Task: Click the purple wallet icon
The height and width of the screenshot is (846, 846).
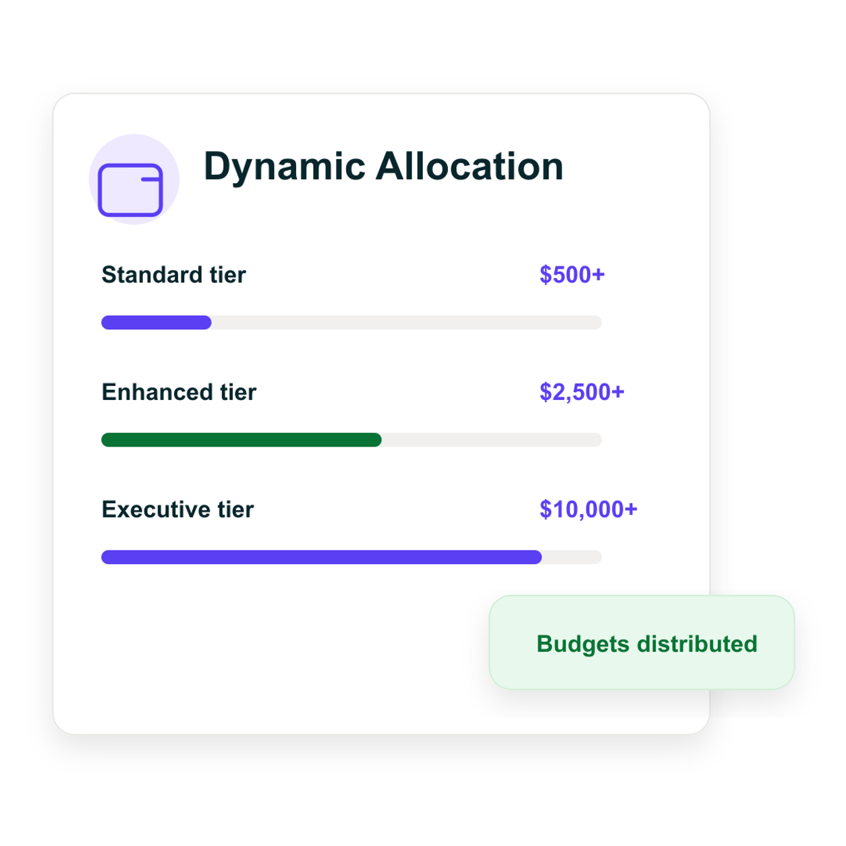Action: [x=130, y=190]
